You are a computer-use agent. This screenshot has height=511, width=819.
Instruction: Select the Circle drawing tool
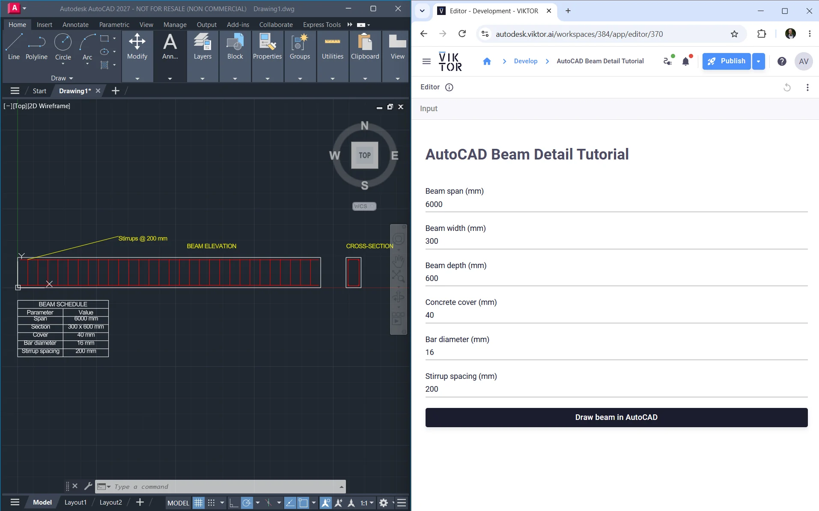[x=63, y=45]
